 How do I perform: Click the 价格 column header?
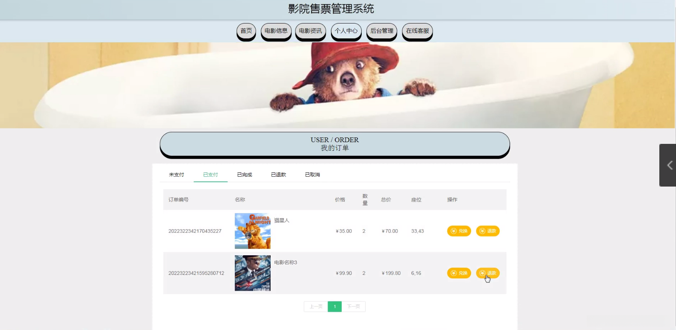click(340, 200)
